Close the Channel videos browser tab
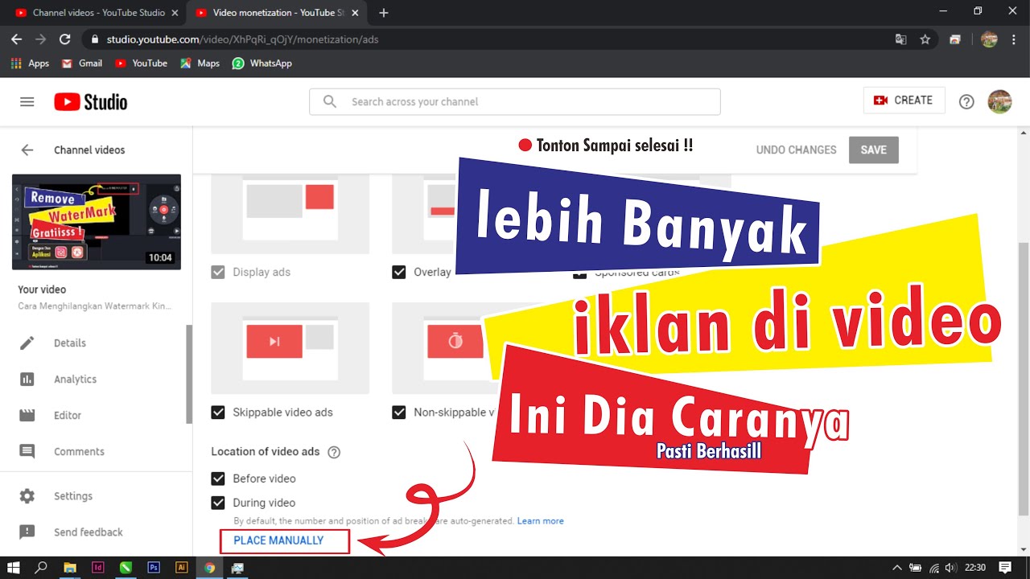This screenshot has height=579, width=1030. click(x=175, y=13)
